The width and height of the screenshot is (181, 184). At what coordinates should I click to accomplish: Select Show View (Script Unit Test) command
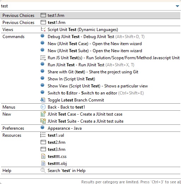coord(98,86)
